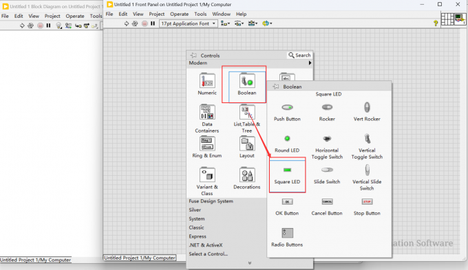
Task: Expand the Classic palette category
Action: point(196,227)
